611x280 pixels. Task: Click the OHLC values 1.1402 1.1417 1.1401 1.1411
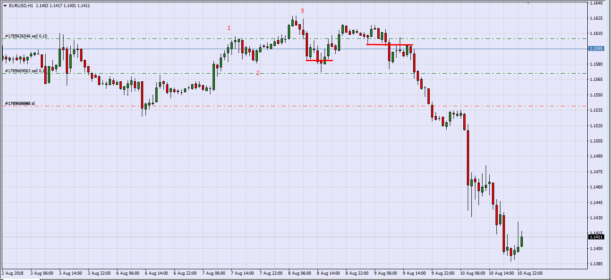tap(63, 6)
